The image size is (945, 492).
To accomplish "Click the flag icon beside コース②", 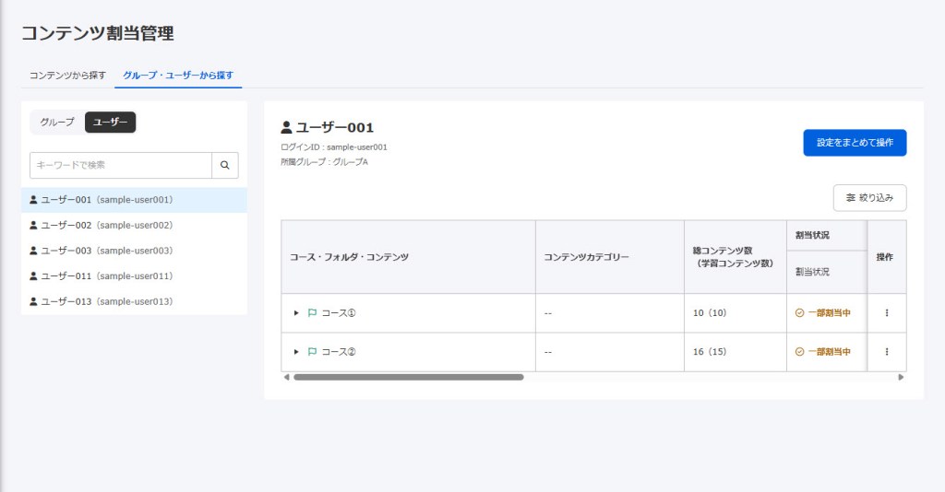I will coord(312,352).
